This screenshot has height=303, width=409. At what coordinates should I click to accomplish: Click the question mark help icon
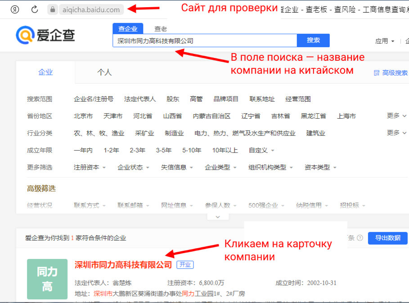(x=360, y=238)
